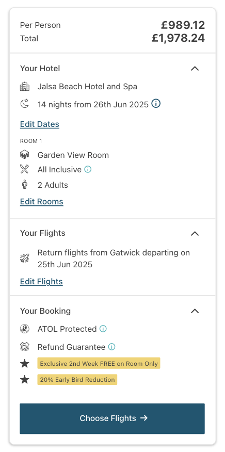
Task: Open the Edit Rooms link
Action: coord(41,202)
